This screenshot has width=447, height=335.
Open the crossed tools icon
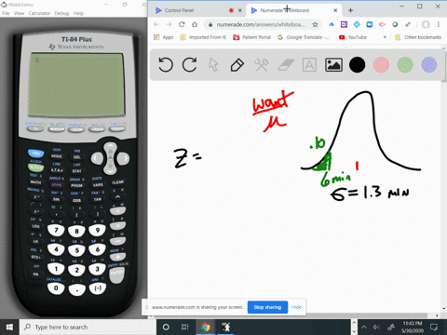(261, 65)
